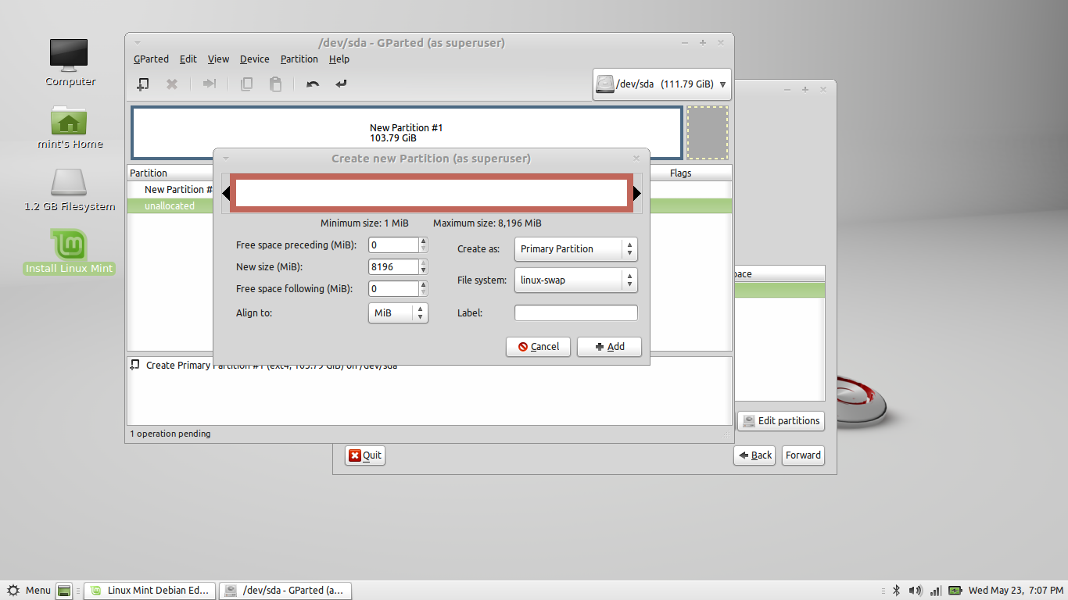
Task: Open the Help menu
Action: 339,59
